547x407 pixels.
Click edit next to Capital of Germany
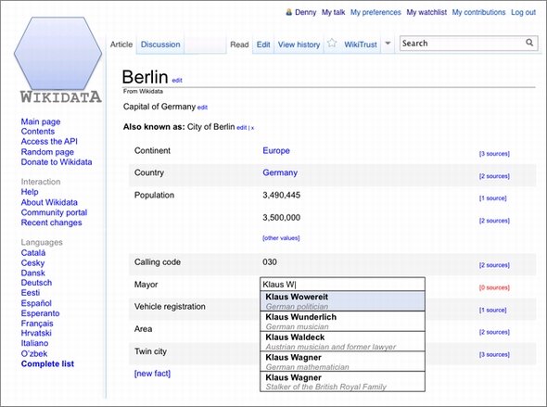202,108
